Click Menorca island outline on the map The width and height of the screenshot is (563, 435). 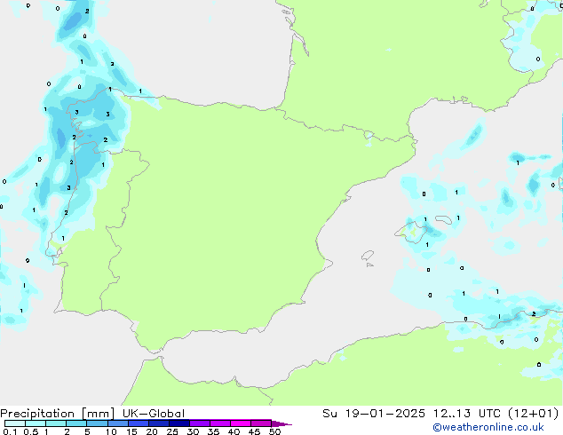[444, 219]
